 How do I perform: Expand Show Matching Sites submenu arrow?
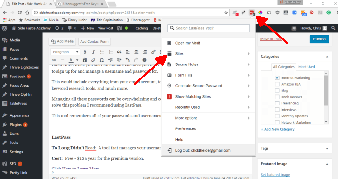tap(249, 97)
